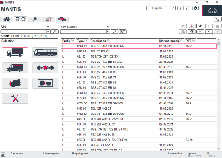222x158 pixels.
Task: Select row 02D 00 TGL 8T 4X2 C1
Action: coord(139,51)
